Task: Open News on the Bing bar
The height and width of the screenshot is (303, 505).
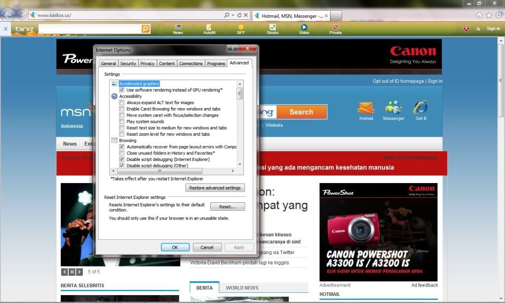Action: pos(178,29)
